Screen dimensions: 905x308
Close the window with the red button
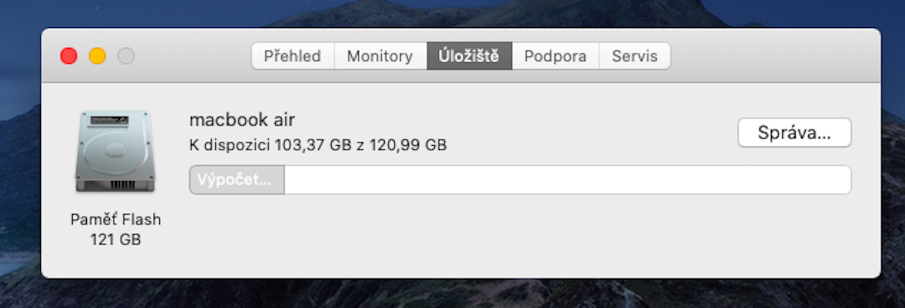tap(69, 56)
